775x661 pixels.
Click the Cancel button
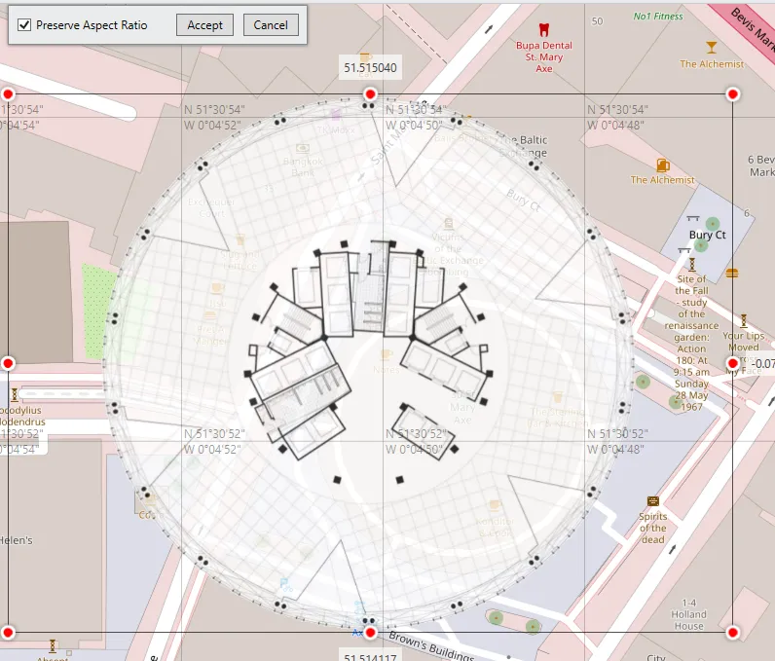point(271,24)
